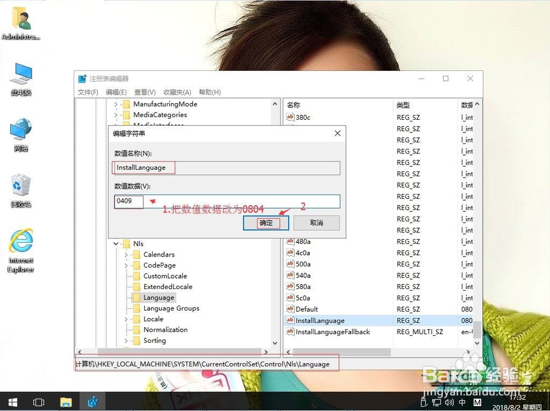The height and width of the screenshot is (411, 550).
Task: Expand the ManufacturingMode tree node
Action: click(x=116, y=104)
